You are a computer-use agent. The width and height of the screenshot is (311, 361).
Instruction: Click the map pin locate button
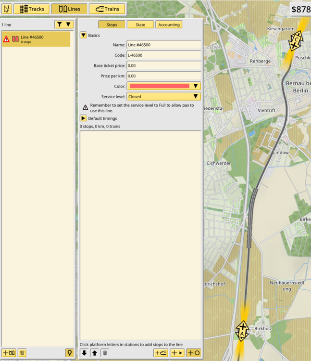point(69,353)
